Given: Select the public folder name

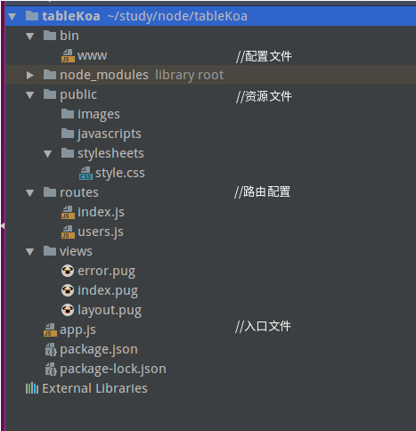Looking at the screenshot, I should pos(78,95).
